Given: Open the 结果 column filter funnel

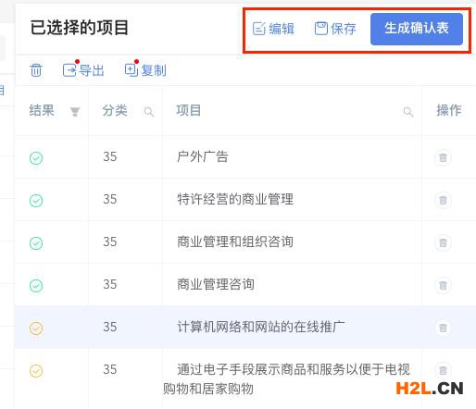Looking at the screenshot, I should point(75,111).
